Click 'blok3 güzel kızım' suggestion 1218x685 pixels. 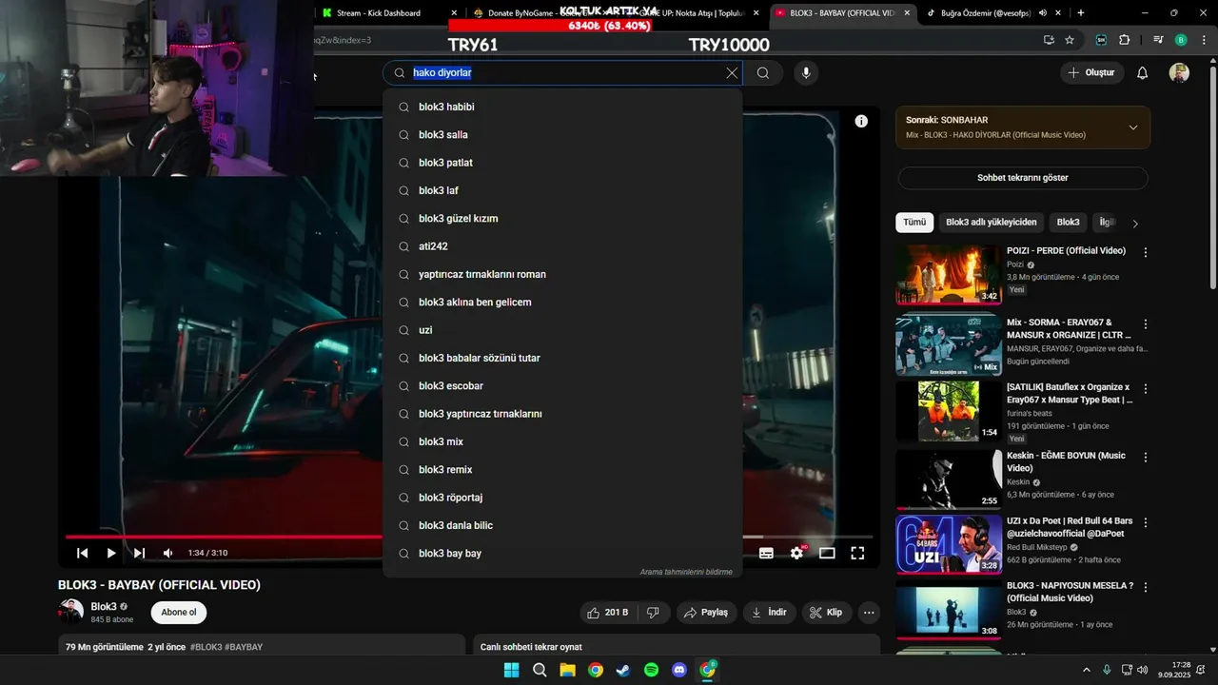562,219
